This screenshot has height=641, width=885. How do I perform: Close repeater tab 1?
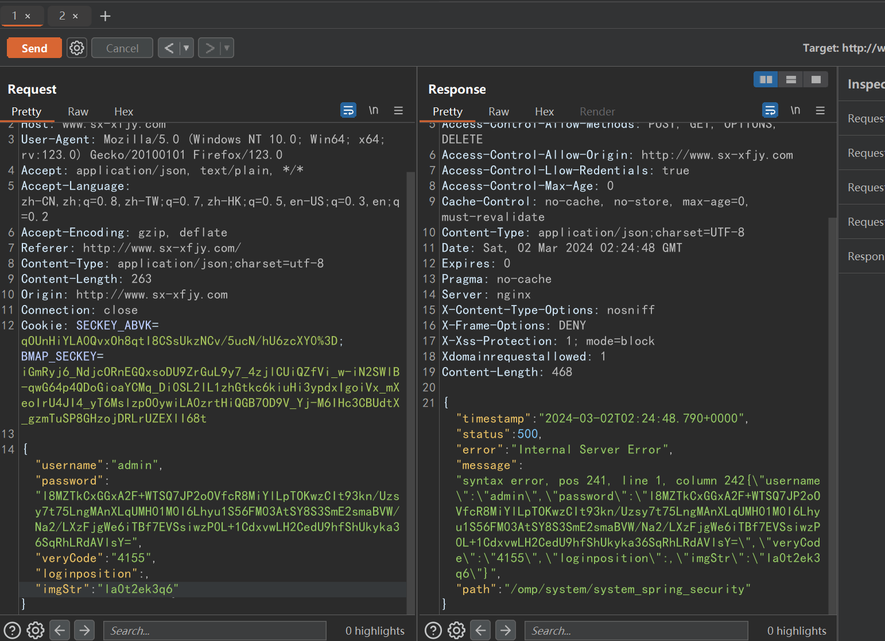(28, 16)
